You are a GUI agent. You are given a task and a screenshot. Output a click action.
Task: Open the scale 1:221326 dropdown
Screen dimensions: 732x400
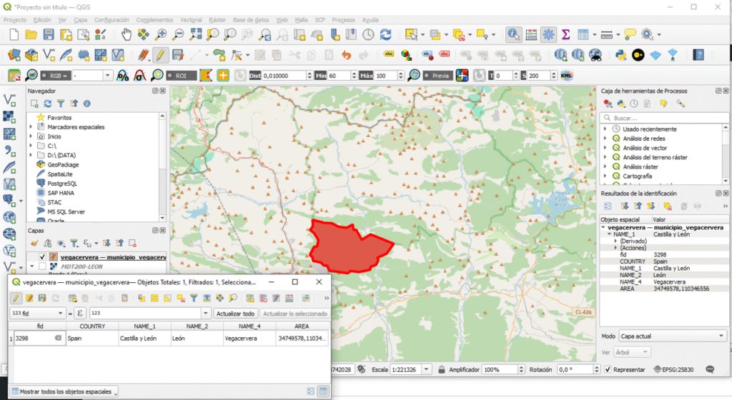coord(426,369)
